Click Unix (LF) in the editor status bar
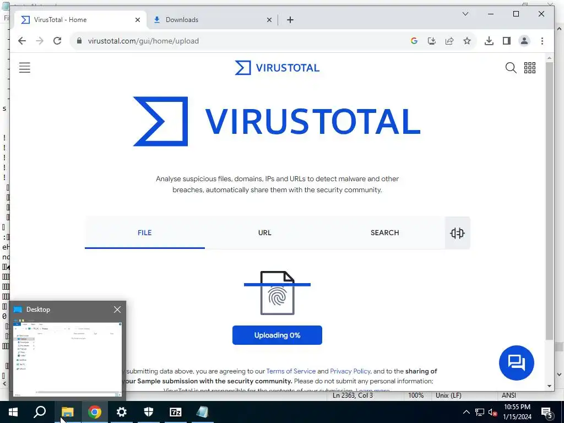Viewport: 564px width, 423px height. (448, 395)
